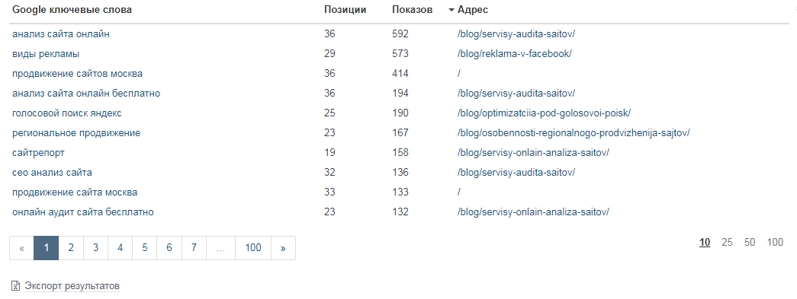This screenshot has width=797, height=299.
Task: Switch to page 7 of results
Action: (194, 248)
